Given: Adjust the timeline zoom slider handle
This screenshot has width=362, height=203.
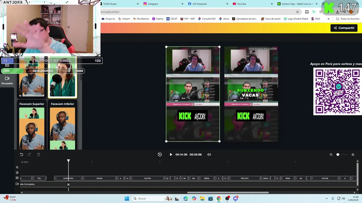Looking at the screenshot, I should click(338, 155).
